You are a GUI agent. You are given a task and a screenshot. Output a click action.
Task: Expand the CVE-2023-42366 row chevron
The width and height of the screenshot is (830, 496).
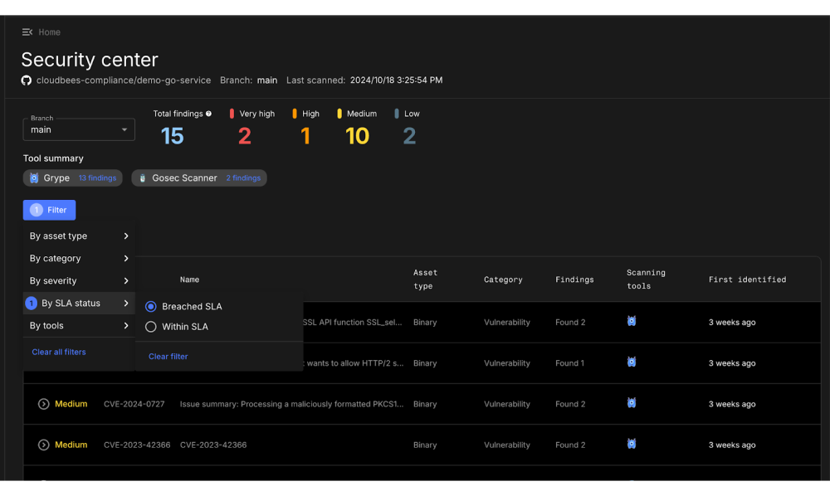click(43, 445)
